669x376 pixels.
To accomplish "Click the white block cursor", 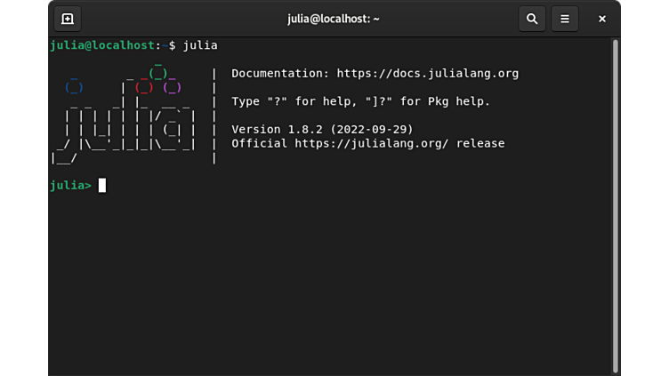I will point(102,186).
